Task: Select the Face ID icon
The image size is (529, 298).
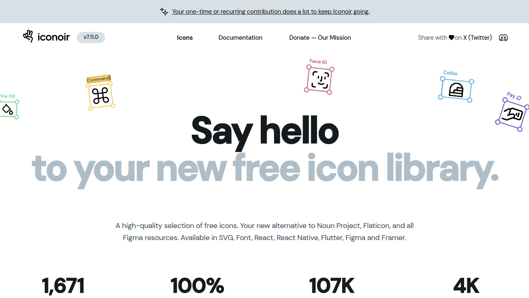Action: point(320,79)
